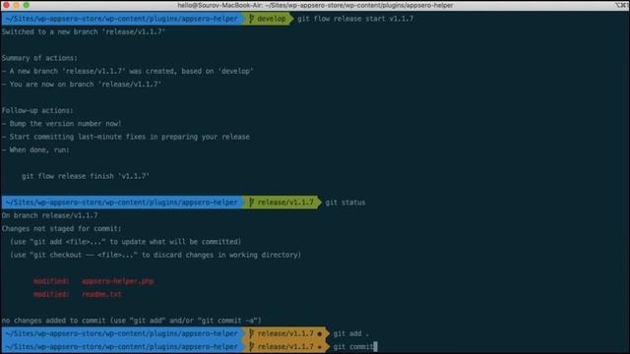Image resolution: width=630 pixels, height=354 pixels.
Task: Click the 'Follow-up actions:' line
Action: [37, 110]
